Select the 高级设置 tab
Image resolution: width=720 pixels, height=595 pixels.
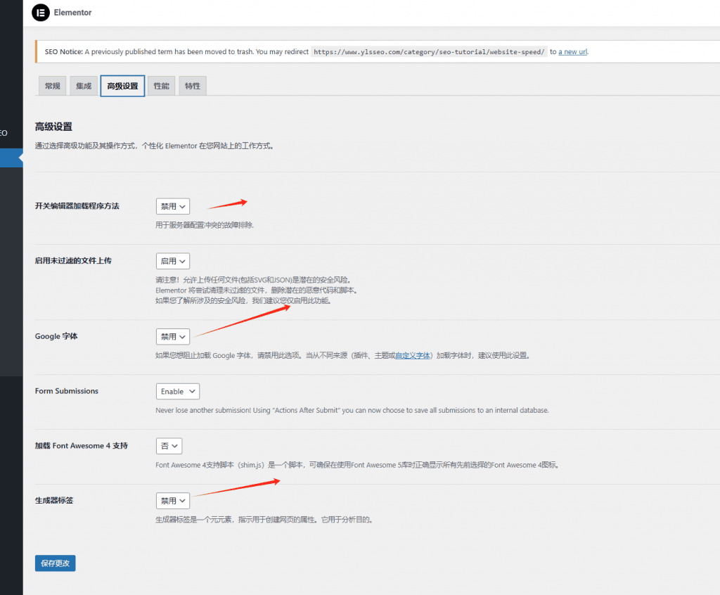pyautogui.click(x=122, y=86)
